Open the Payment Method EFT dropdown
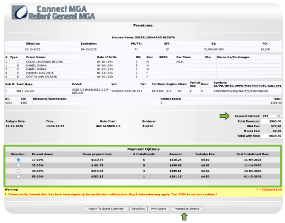Viewport: 285px width, 223px height. (x=271, y=116)
